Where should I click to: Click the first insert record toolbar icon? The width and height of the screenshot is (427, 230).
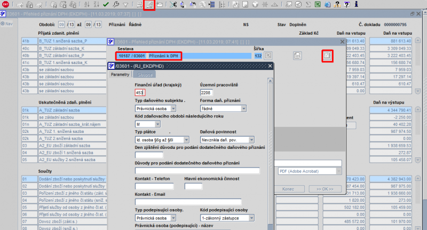(x=19, y=4)
